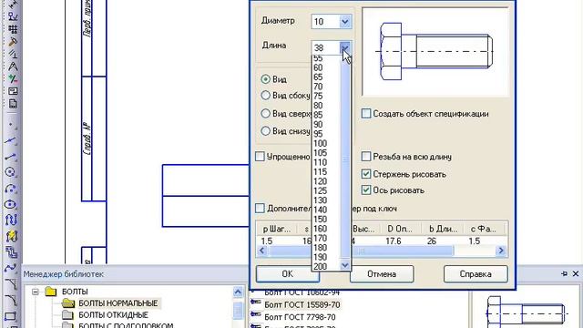This screenshot has width=583, height=328.
Task: Enable Резьба на всю длину checkbox
Action: tap(366, 157)
